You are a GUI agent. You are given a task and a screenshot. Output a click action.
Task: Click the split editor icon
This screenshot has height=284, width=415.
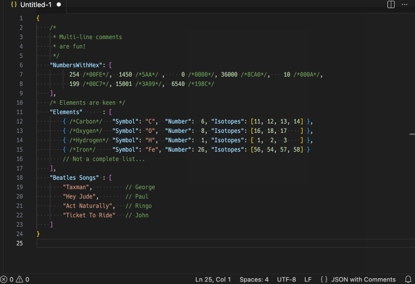coord(391,5)
